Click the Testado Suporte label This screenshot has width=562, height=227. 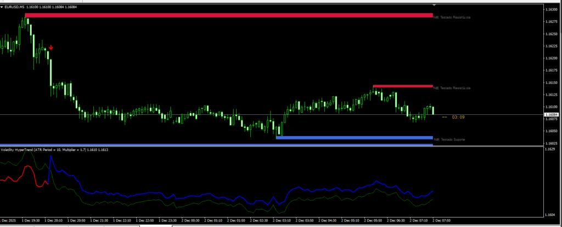(449, 140)
